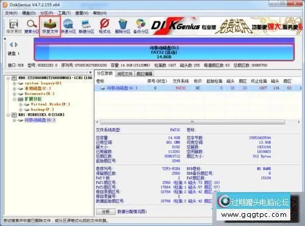Viewport: 305px width, 226px height.
Task: Select 扩展分区 in tree
Action: 33,99
